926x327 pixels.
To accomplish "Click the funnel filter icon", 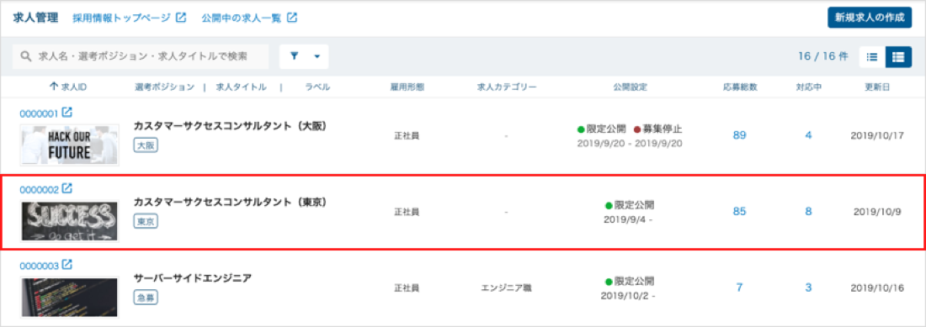I will pos(295,56).
